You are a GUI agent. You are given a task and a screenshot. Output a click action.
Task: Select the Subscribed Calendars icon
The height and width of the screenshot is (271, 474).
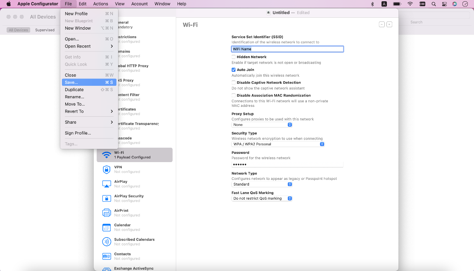pos(107,242)
